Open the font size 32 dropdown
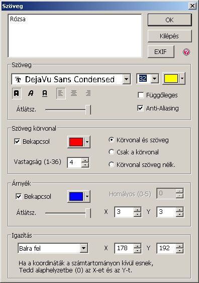This screenshot has width=199, height=283. point(154,79)
